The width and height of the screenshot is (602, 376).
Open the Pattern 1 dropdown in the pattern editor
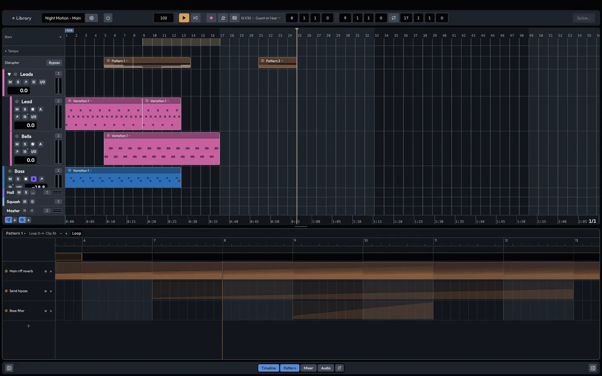click(16, 234)
